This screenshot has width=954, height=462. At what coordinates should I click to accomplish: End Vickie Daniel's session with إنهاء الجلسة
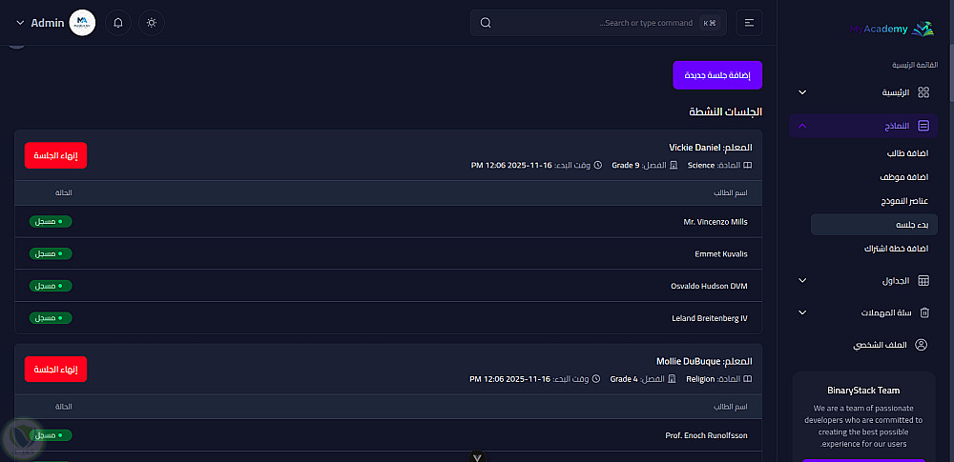55,155
